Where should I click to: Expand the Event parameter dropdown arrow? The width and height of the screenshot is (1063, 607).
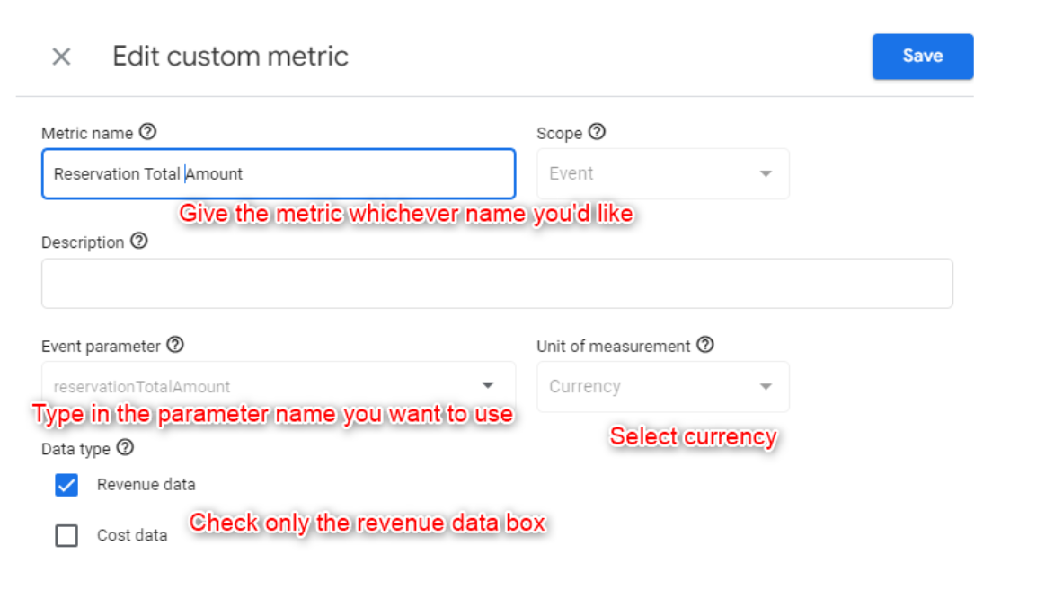tap(488, 385)
